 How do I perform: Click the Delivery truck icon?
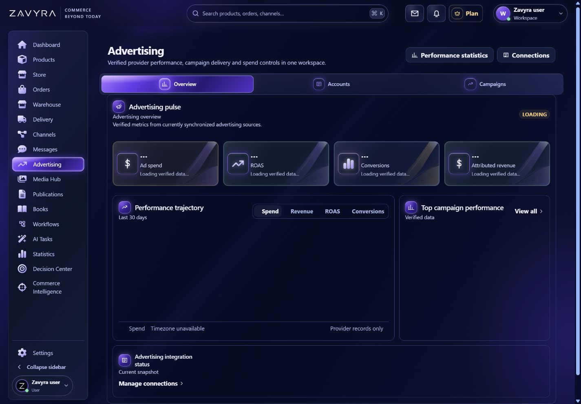22,120
